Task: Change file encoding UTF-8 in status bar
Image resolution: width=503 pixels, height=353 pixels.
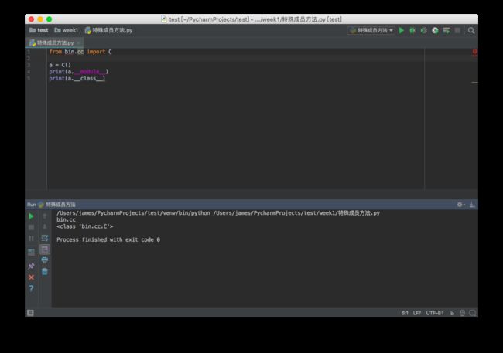Action: coord(435,313)
